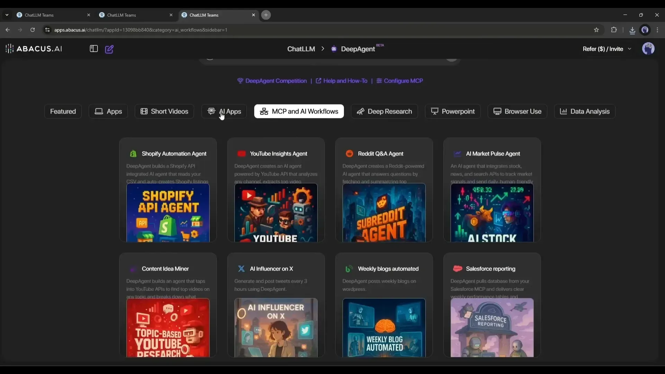Open the tab search dropdown arrow
The height and width of the screenshot is (374, 665).
click(7, 15)
